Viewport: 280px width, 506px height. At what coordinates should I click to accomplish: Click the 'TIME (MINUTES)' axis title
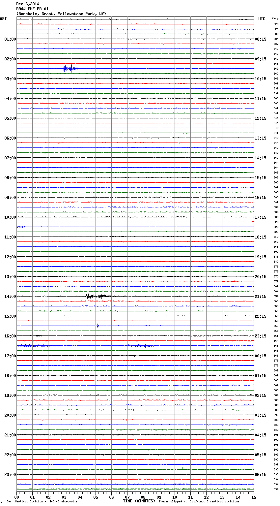139,501
